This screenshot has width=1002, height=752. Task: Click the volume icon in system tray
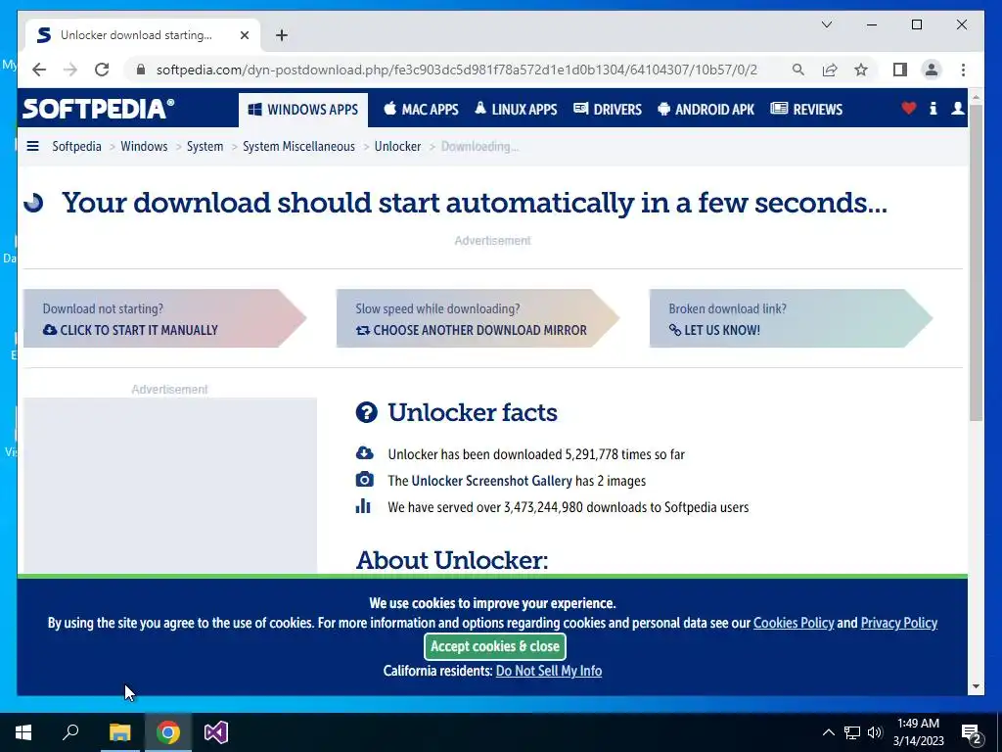[875, 732]
